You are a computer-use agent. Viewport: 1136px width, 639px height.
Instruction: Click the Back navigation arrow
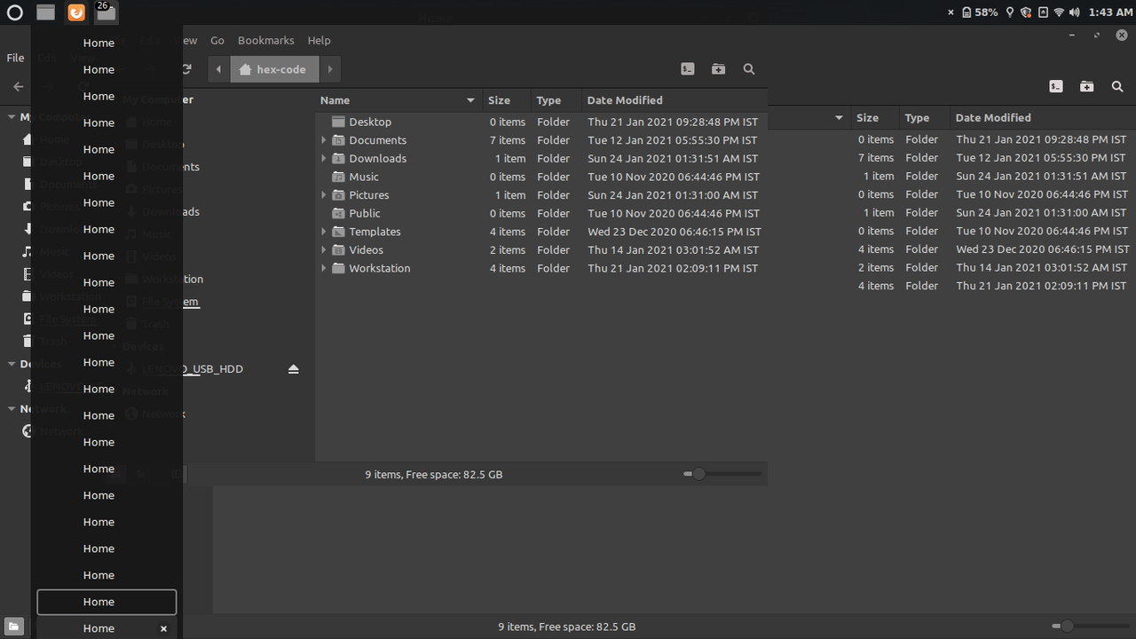218,69
